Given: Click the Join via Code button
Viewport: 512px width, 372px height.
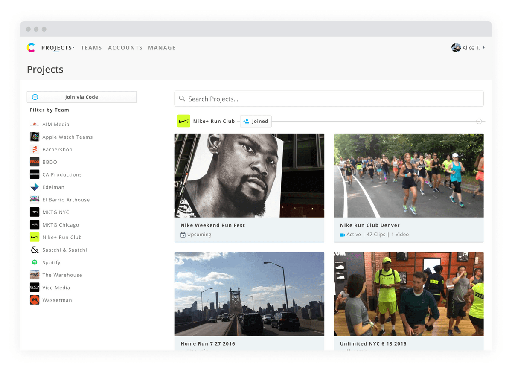Looking at the screenshot, I should 81,97.
